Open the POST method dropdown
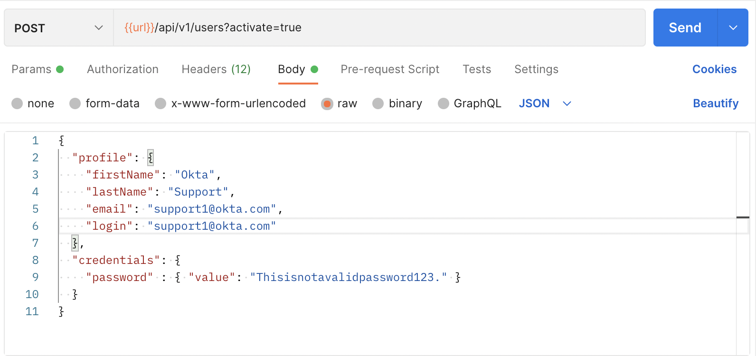Viewport: 756px width, 356px height. 58,28
